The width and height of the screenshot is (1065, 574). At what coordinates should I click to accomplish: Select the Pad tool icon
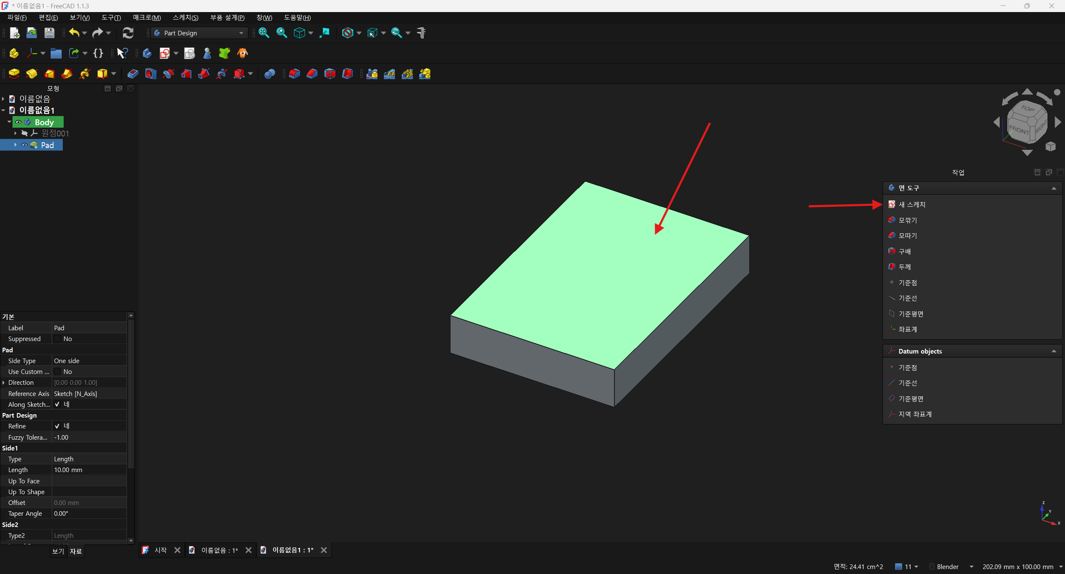pos(14,74)
